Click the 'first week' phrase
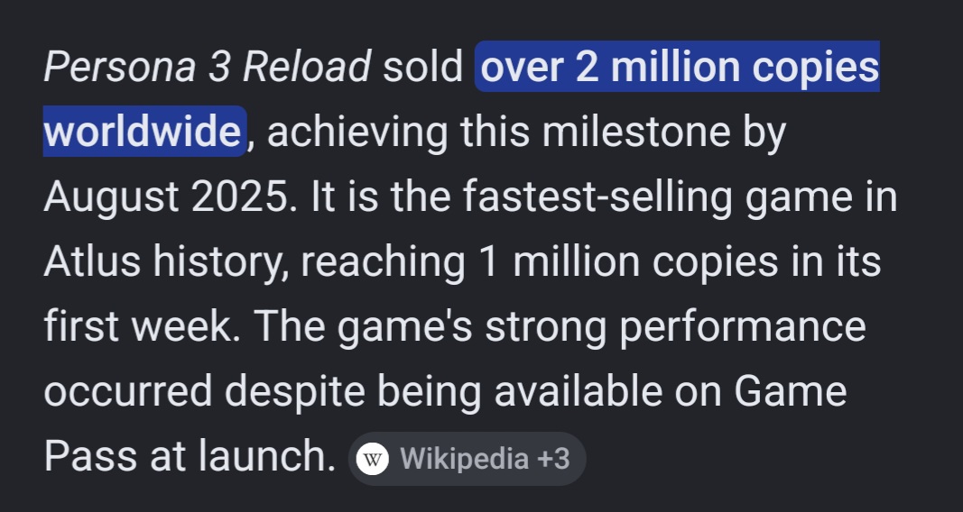Screen dimensions: 963x512 pyautogui.click(x=140, y=326)
